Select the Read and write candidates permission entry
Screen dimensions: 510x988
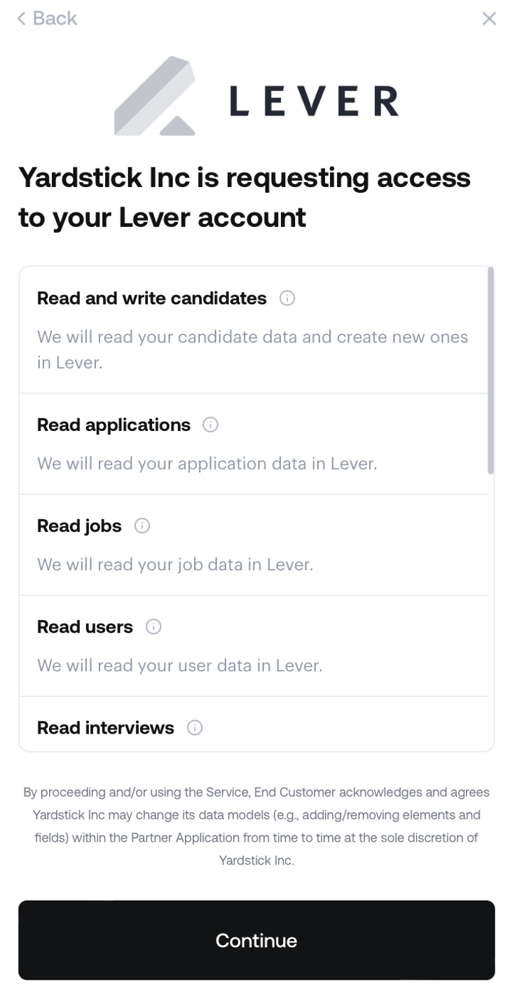point(252,328)
